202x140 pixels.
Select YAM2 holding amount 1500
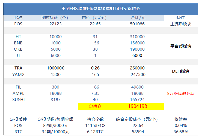(x=56, y=75)
